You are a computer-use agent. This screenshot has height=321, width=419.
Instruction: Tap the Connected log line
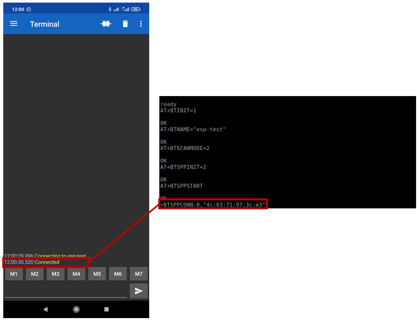32,262
